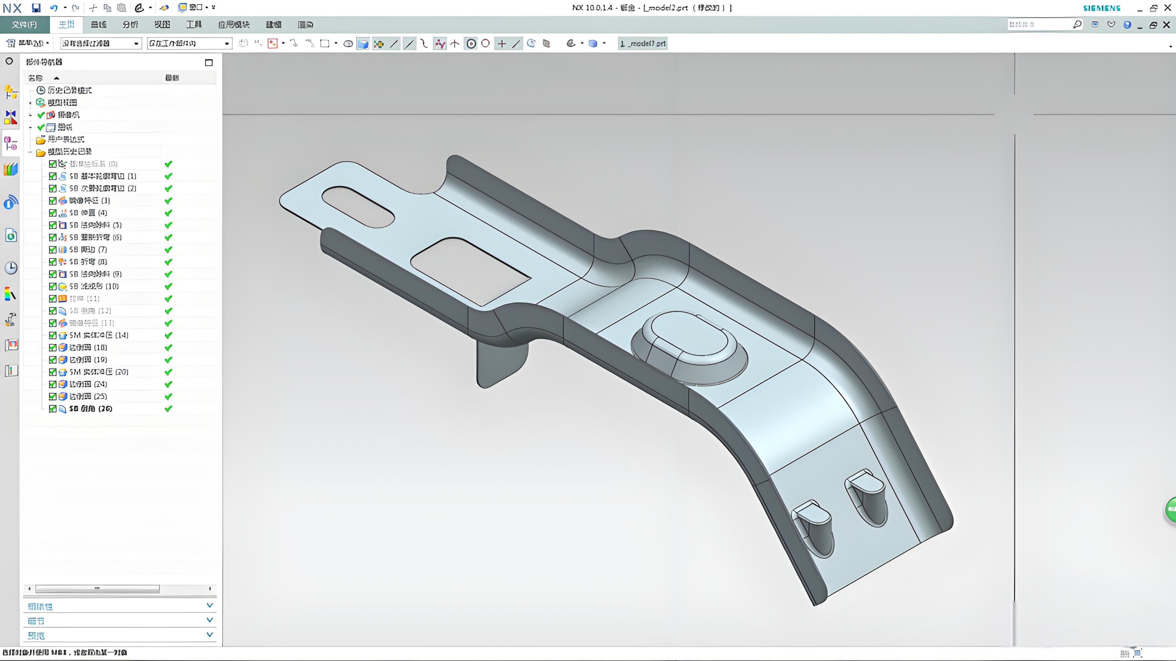
Task: Open the Constraint Navigator in the resource bar
Action: [11, 117]
